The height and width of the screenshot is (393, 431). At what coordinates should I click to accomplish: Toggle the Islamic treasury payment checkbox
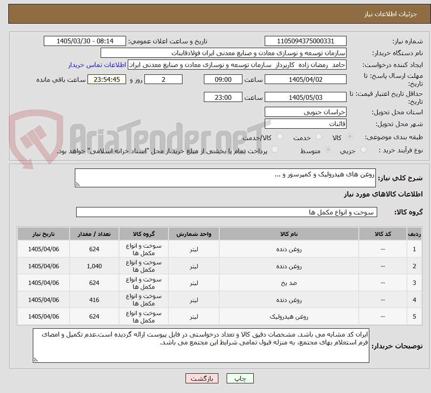[x=275, y=150]
